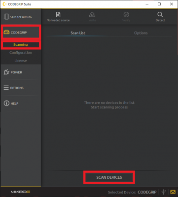Open the CODEGRIP sidebar section
The height and width of the screenshot is (197, 178).
[x=20, y=33]
